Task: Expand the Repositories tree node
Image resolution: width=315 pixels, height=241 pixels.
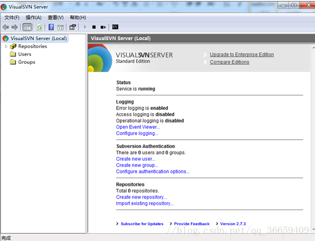Action: 6,47
